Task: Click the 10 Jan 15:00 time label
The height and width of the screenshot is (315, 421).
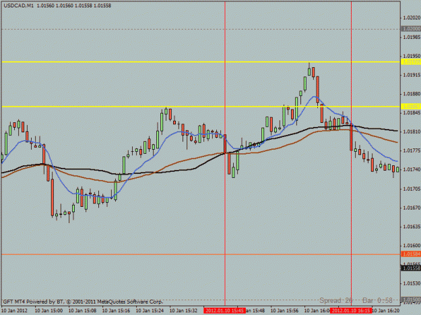Action: [x=48, y=310]
